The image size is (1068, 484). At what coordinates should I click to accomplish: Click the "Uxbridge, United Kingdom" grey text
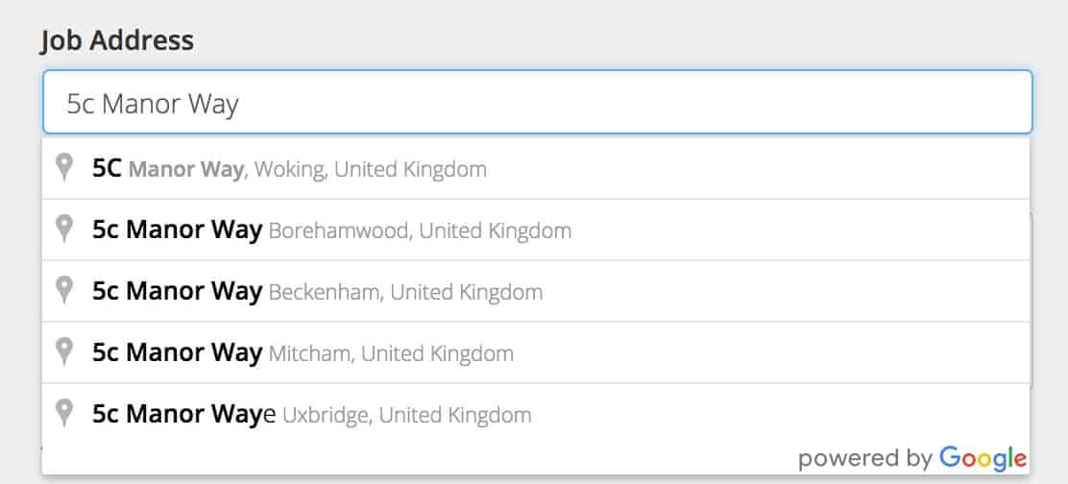tap(406, 415)
